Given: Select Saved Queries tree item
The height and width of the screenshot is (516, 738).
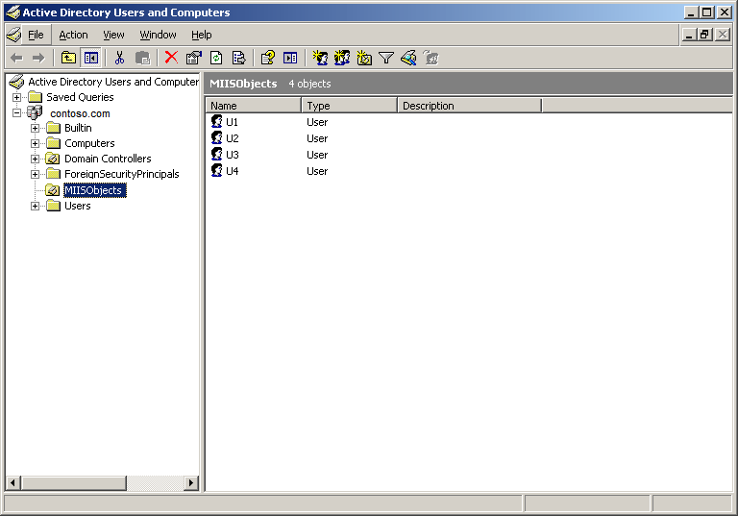Looking at the screenshot, I should [80, 97].
